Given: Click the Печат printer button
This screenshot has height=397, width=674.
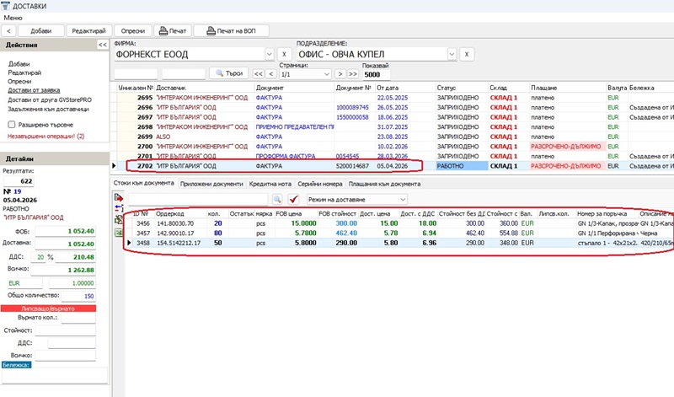Looking at the screenshot, I should (x=174, y=30).
